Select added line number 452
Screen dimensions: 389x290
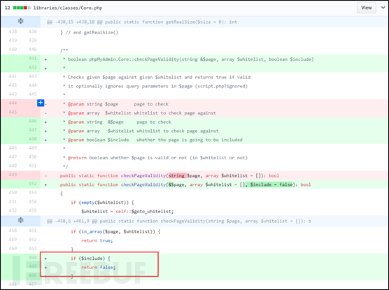[x=32, y=183]
